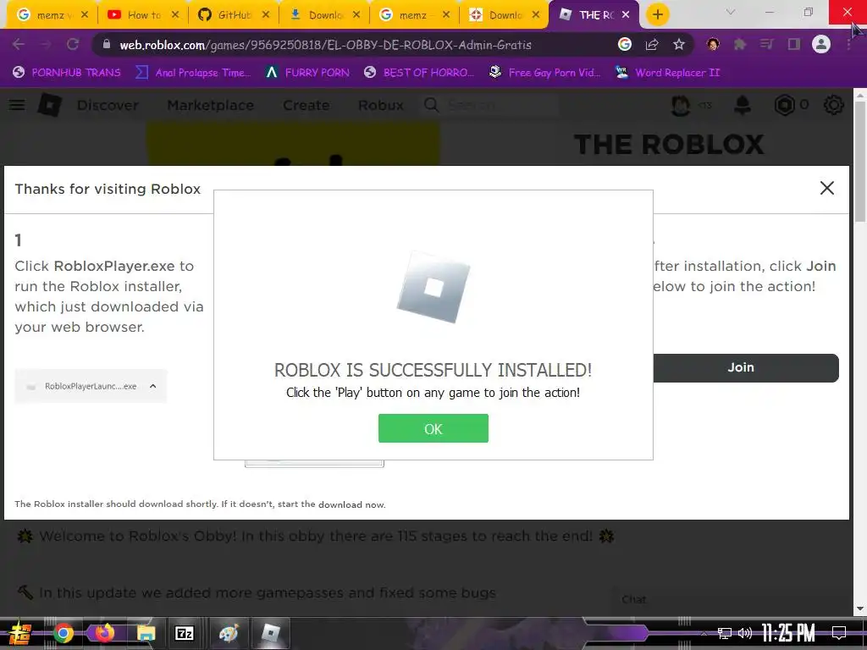Click the browser back arrow
867x650 pixels.
tap(19, 44)
